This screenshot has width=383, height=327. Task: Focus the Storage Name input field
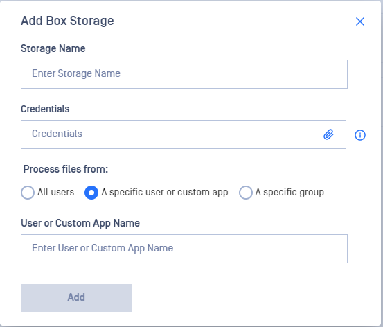pos(184,74)
